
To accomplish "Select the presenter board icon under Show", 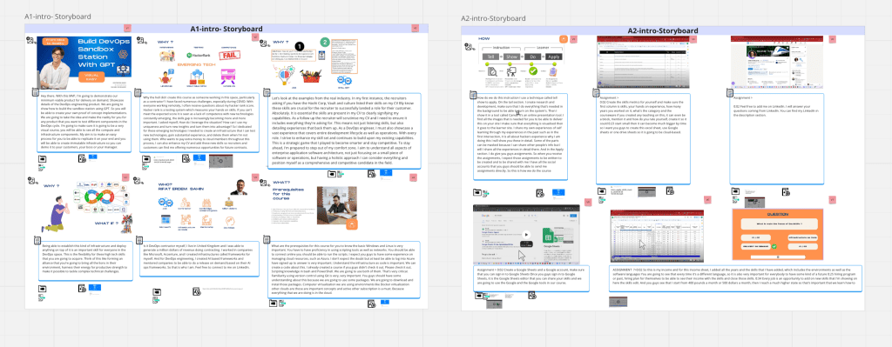I will (511, 71).
